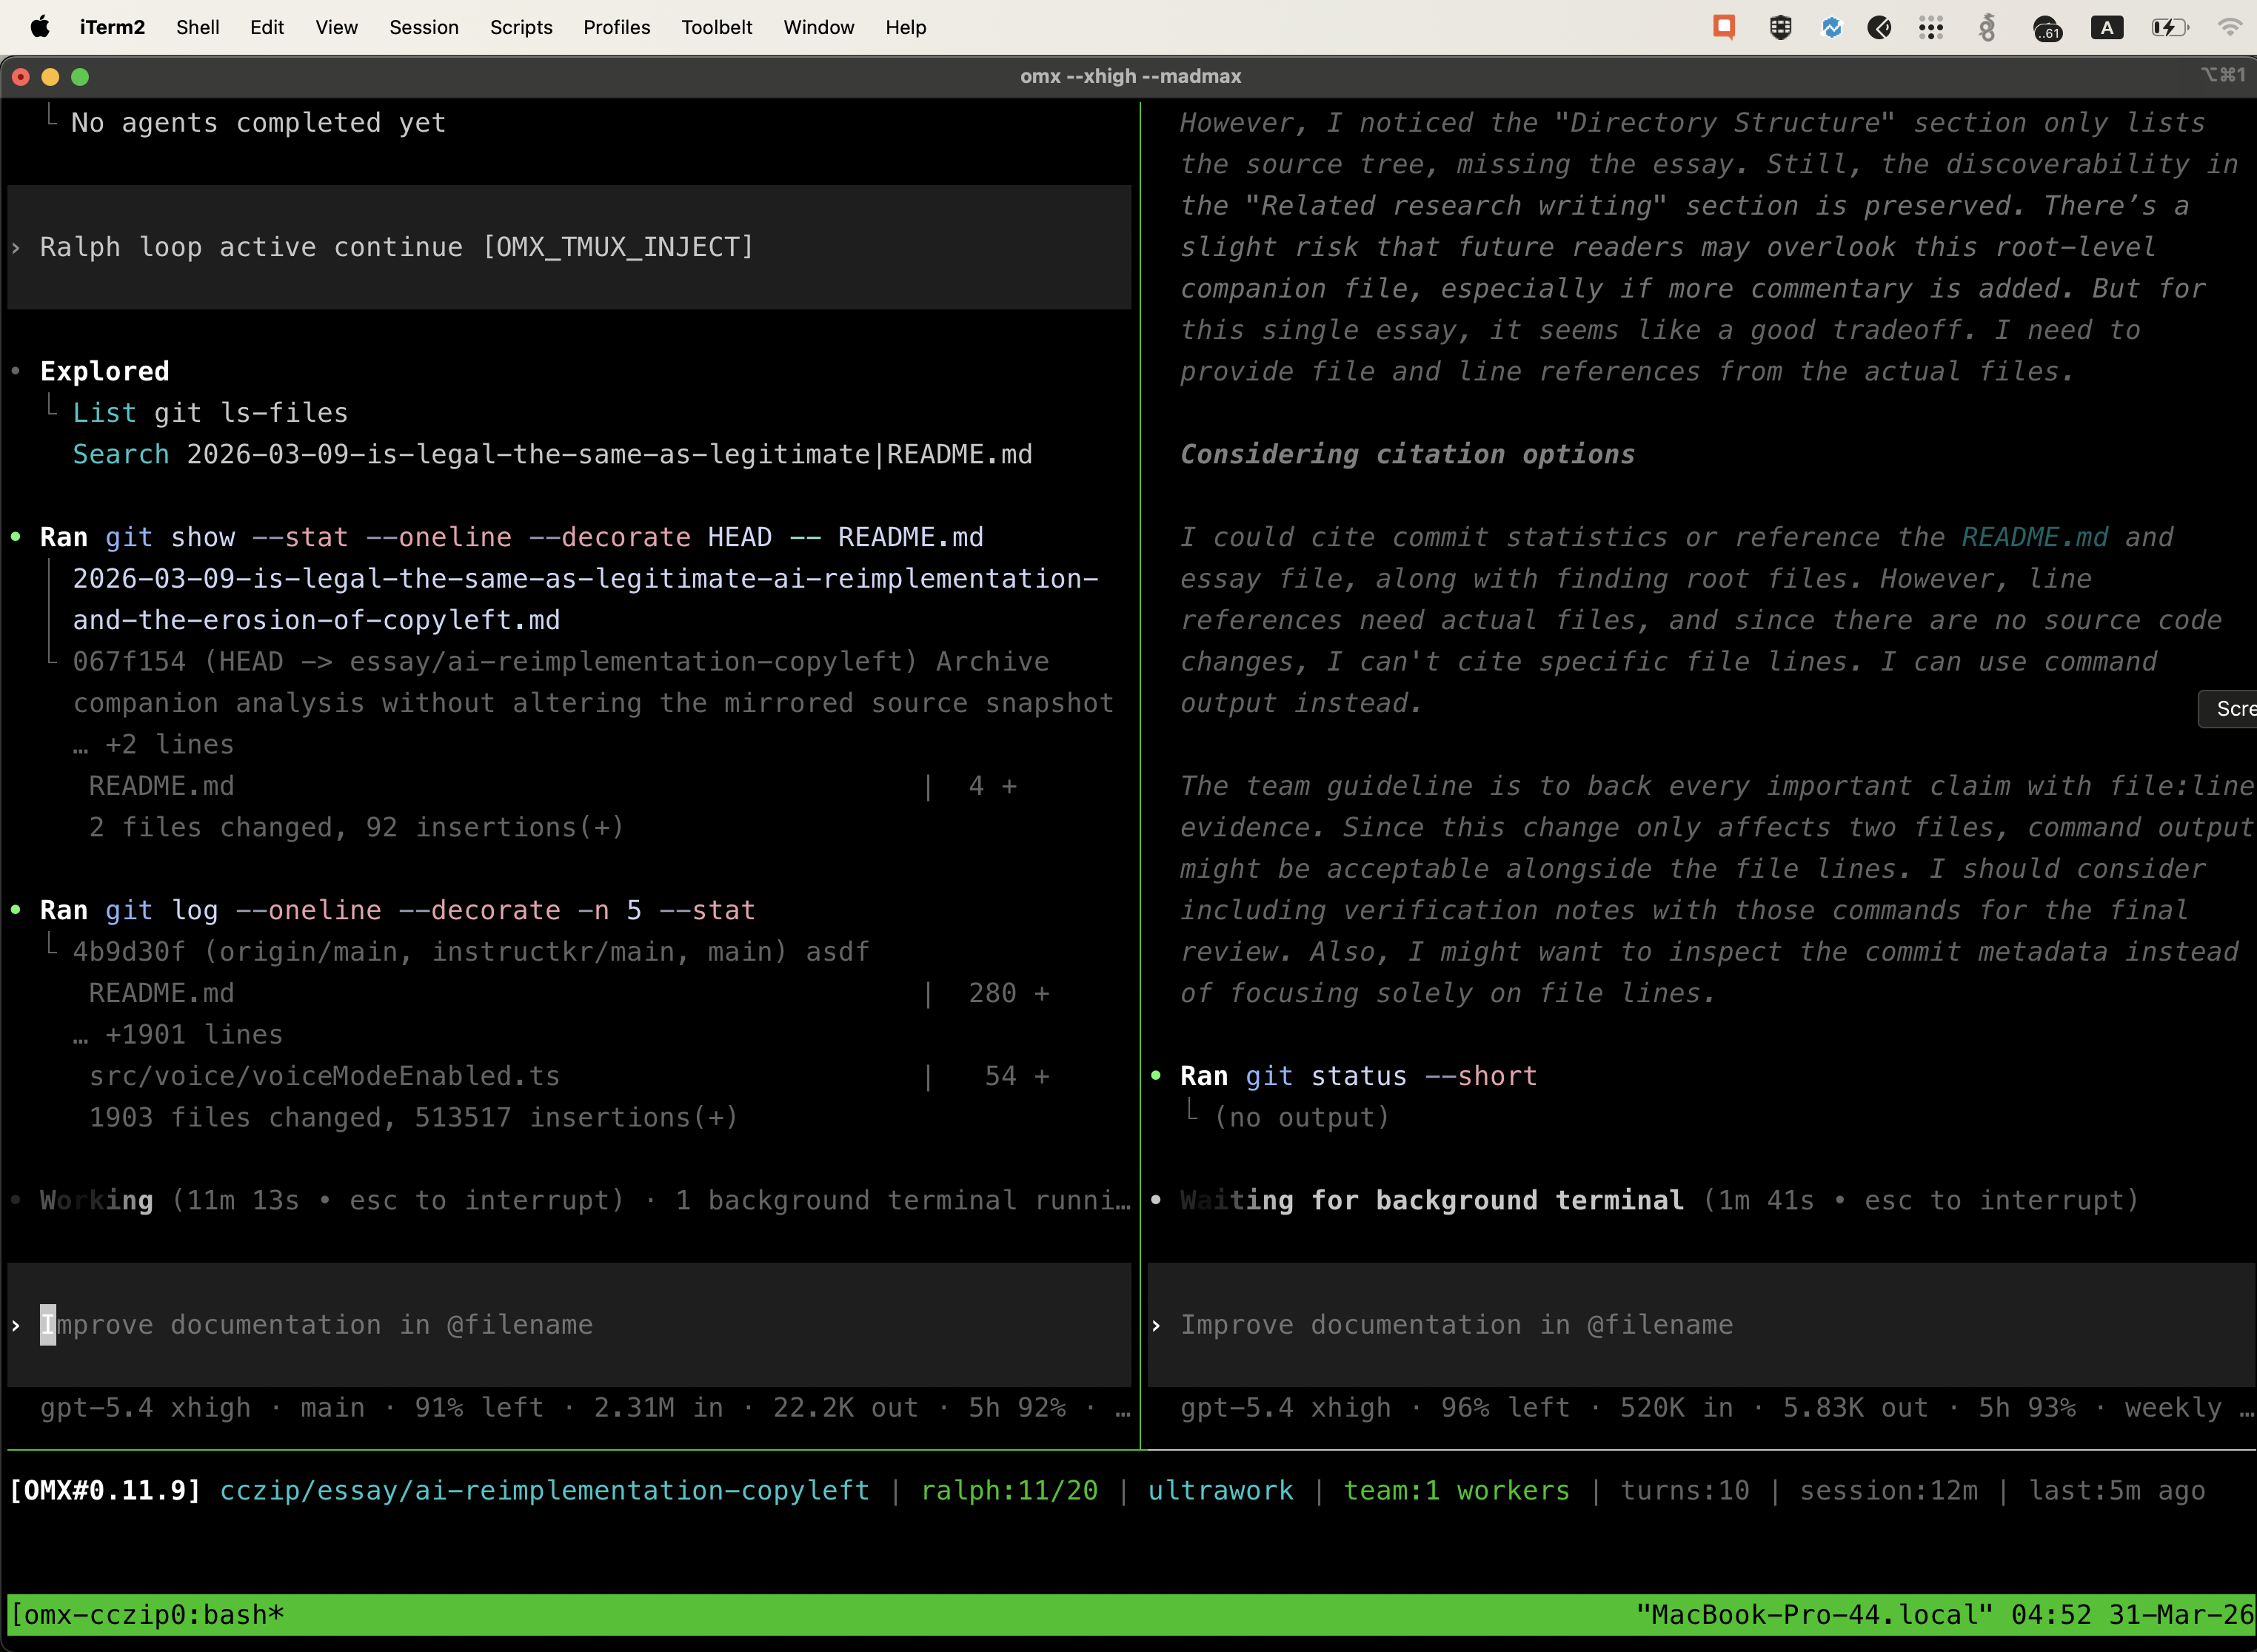This screenshot has width=2257, height=1652.
Task: Open the Profiles menu
Action: tap(616, 27)
